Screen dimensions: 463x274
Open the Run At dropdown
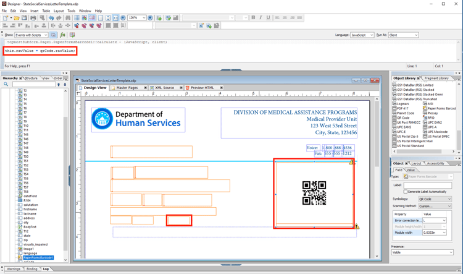coord(416,35)
